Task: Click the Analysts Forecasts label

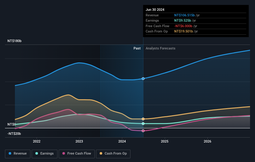Action: tap(161, 49)
